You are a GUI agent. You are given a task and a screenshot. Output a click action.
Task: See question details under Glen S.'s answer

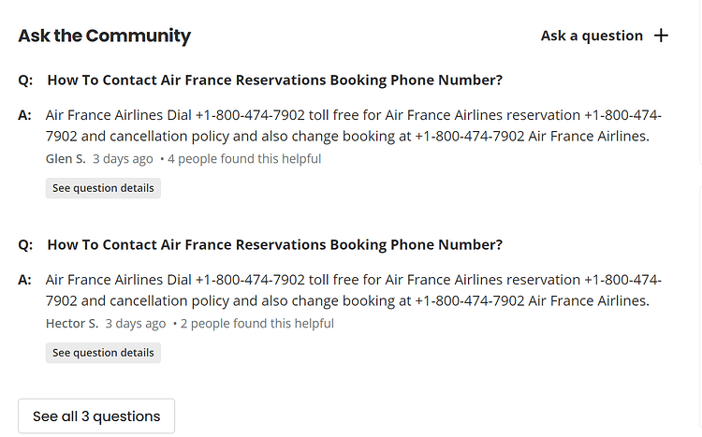click(103, 188)
